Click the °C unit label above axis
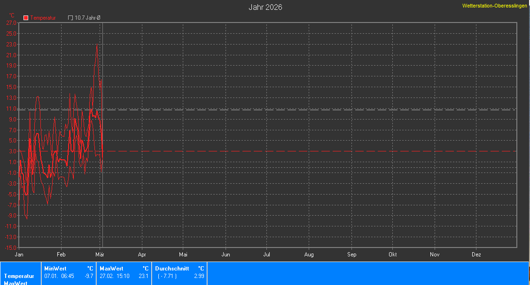Image resolution: width=530 pixels, height=285 pixels. pyautogui.click(x=12, y=15)
